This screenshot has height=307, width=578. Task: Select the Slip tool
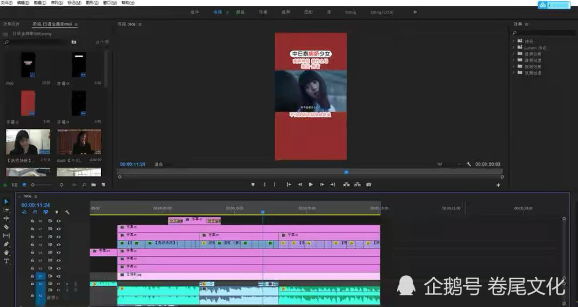(6, 235)
